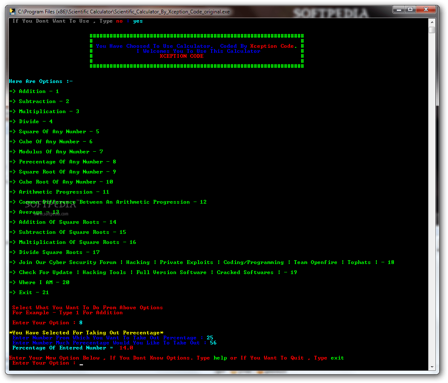Click 'Divide Square Roots - 17' line
Viewport: 448px width, 383px height.
click(54, 252)
